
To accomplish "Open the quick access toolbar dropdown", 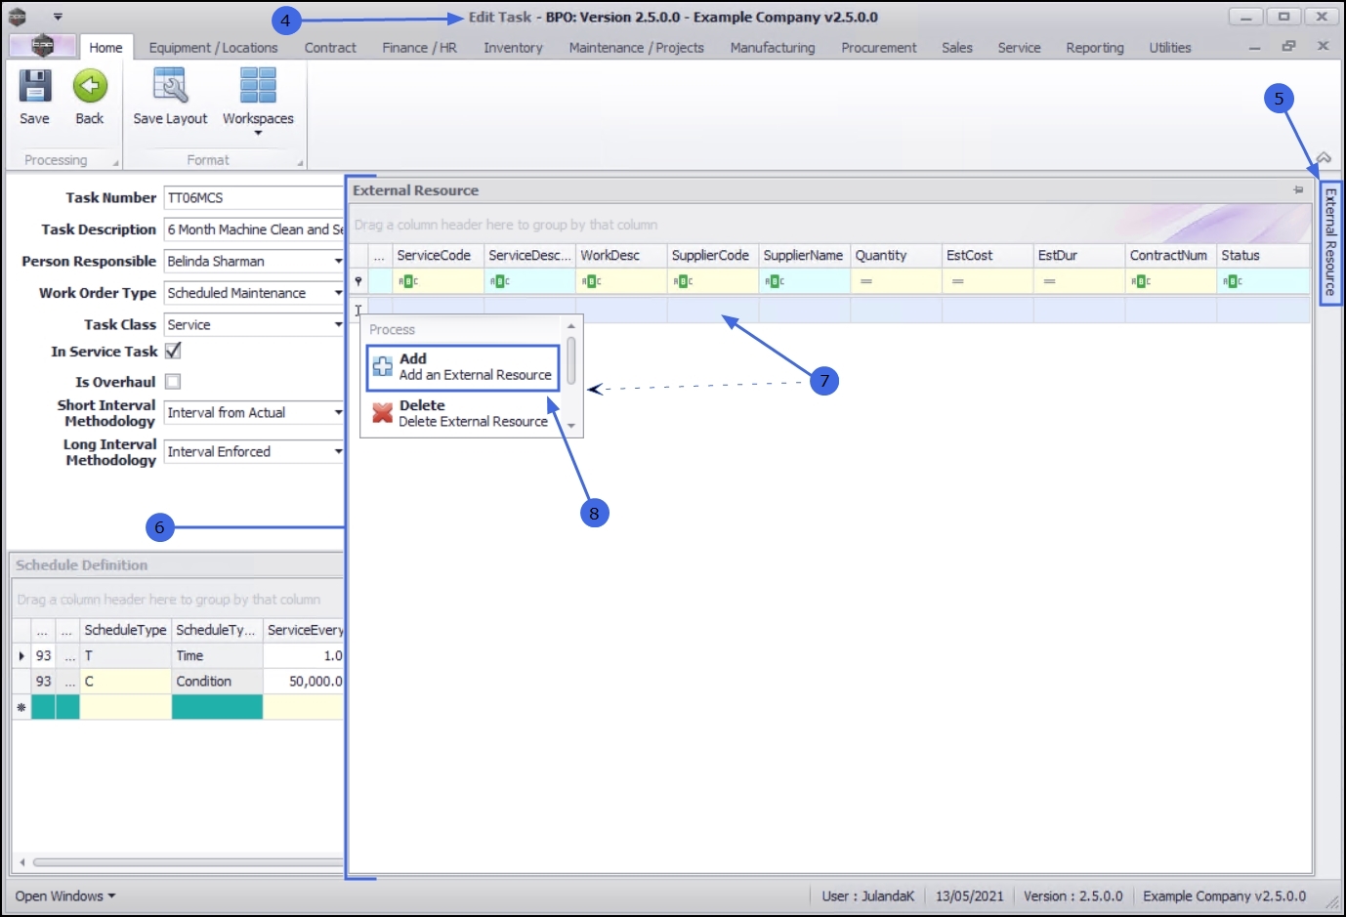I will (x=58, y=17).
